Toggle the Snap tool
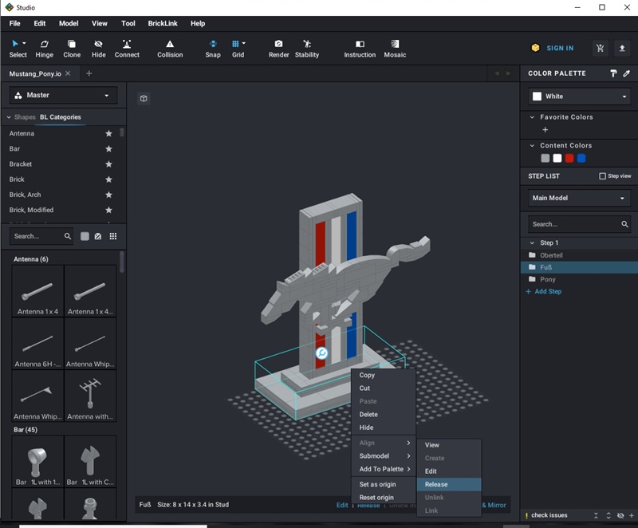 (213, 48)
